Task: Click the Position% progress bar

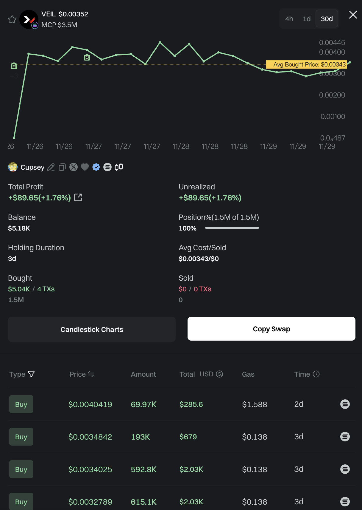Action: [x=232, y=228]
